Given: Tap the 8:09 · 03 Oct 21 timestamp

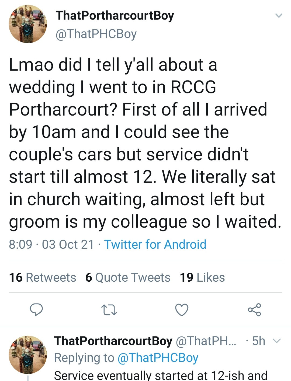Looking at the screenshot, I should click(x=51, y=244).
